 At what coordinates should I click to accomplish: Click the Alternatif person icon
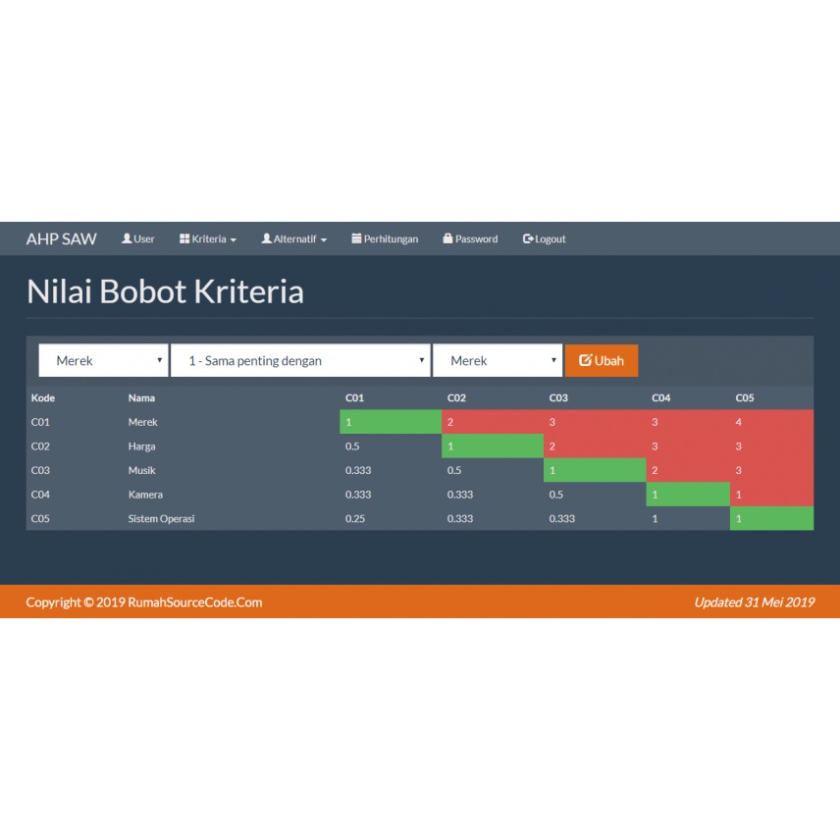tap(266, 238)
